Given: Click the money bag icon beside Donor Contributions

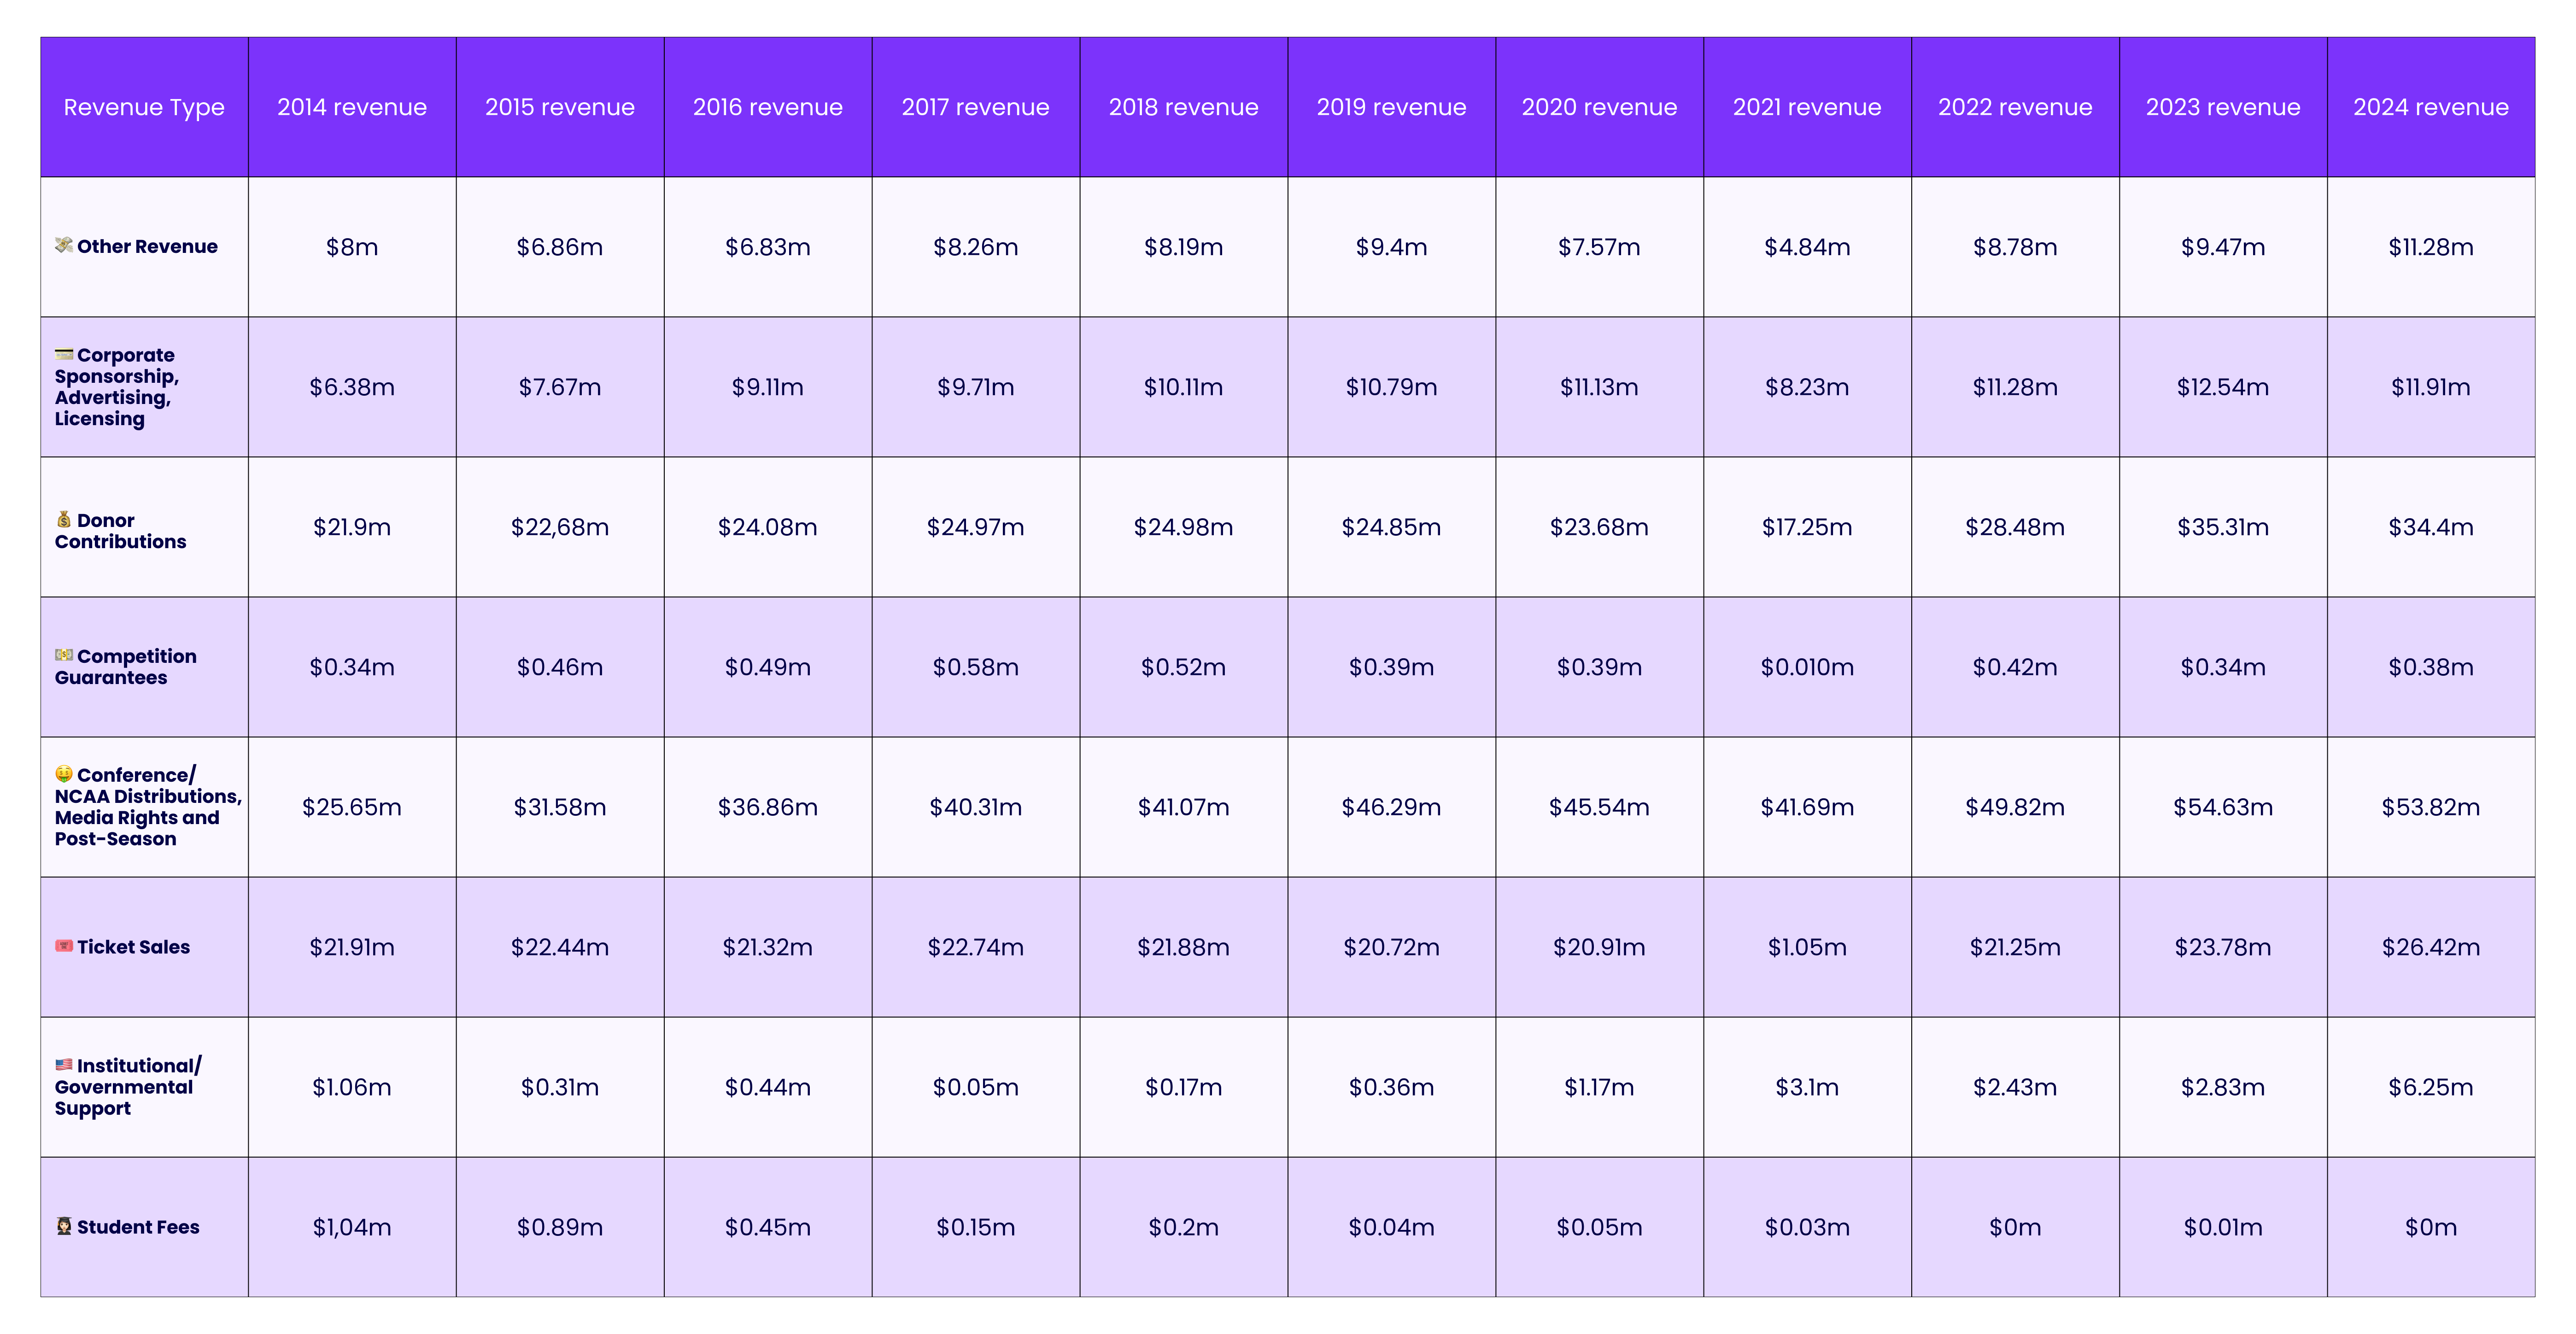Looking at the screenshot, I should coord(64,519).
